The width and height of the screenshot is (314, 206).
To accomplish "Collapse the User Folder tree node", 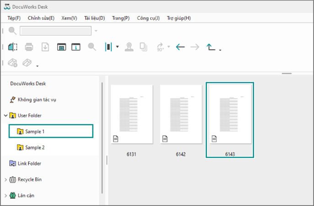I will pyautogui.click(x=5, y=116).
